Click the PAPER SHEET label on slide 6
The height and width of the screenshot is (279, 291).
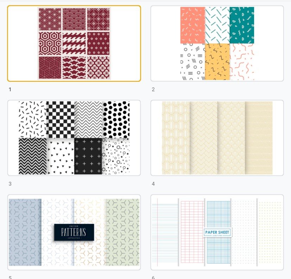217,232
